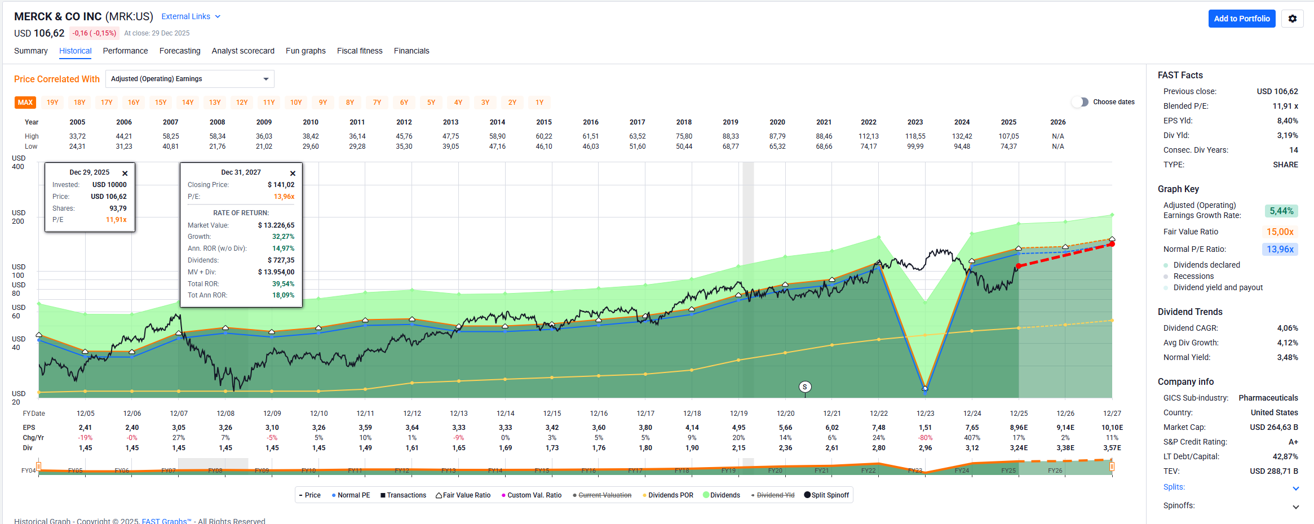Click right handle of timeline range
The image size is (1314, 524).
click(x=1112, y=467)
